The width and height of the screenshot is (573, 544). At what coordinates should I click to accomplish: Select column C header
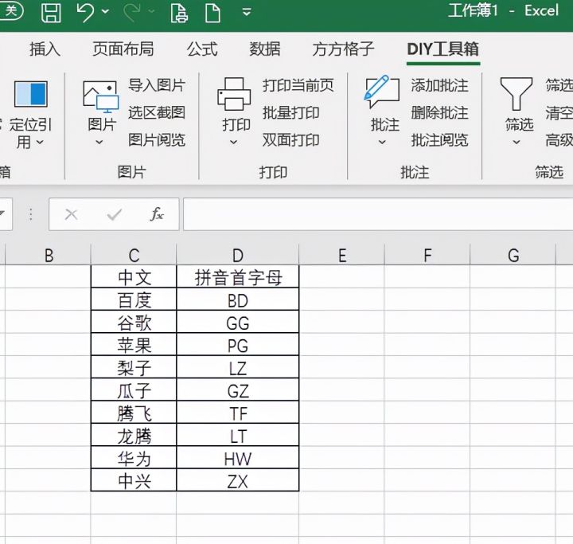(x=134, y=256)
